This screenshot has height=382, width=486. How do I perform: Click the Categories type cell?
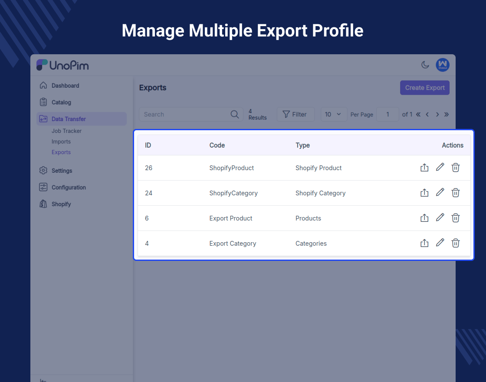311,244
